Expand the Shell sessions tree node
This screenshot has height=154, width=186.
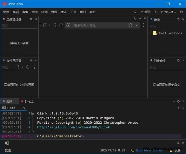point(150,33)
